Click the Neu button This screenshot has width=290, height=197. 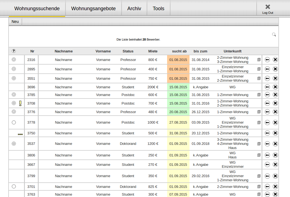click(x=15, y=22)
